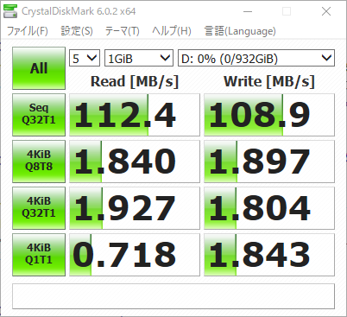Click the 4KiB Q8T8 read result 1.840
347x317 pixels.
pyautogui.click(x=135, y=162)
